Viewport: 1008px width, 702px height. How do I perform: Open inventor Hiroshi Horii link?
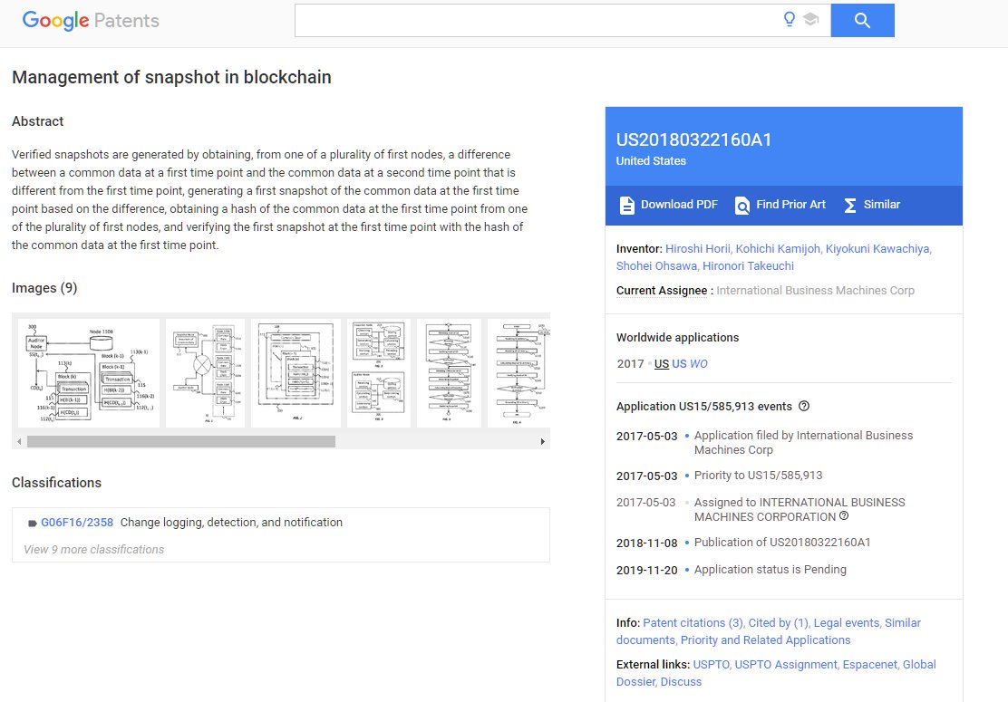tap(697, 248)
